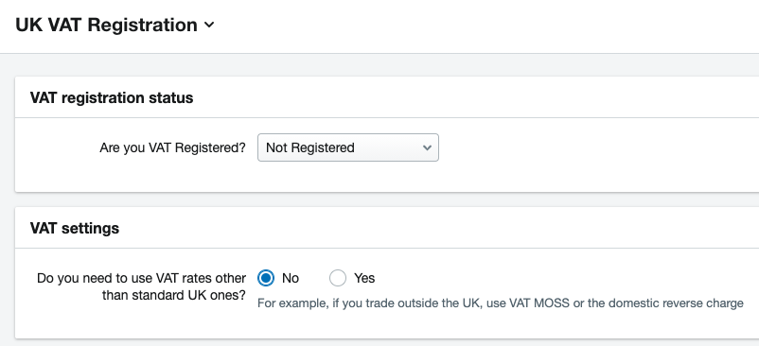
Task: Click the "Yes" option label text
Action: [x=364, y=278]
